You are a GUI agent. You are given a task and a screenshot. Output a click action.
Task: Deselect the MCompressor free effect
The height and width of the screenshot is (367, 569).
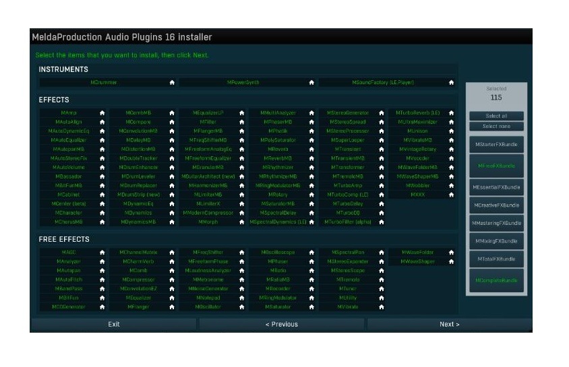(138, 279)
